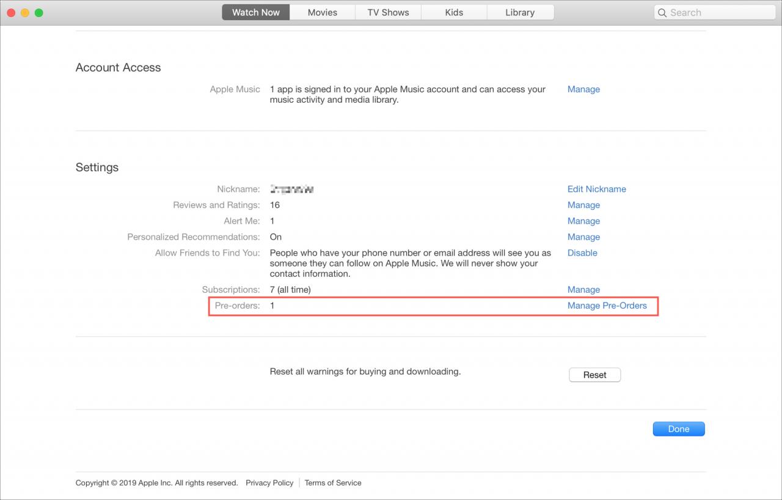The width and height of the screenshot is (782, 500).
Task: Click the Edit Nickname link
Action: pos(597,189)
